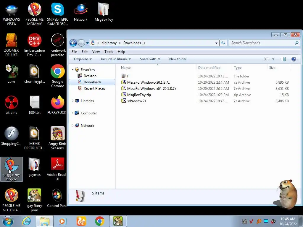Open the Organize dropdown menu
This screenshot has height=227, width=303.
[83, 59]
